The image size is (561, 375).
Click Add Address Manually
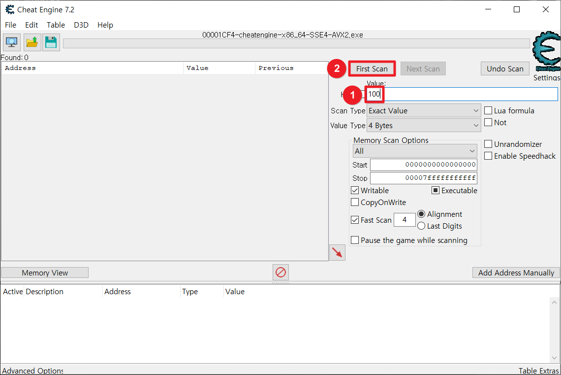[x=516, y=273]
